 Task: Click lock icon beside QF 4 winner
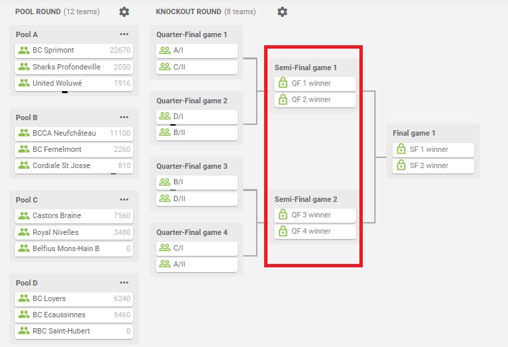[283, 231]
